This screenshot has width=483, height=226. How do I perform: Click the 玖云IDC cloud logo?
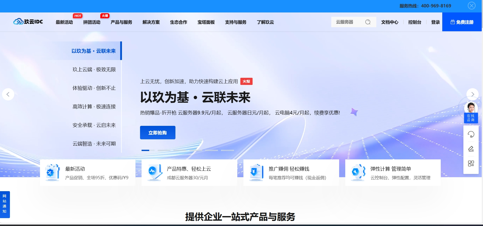[x=28, y=22]
